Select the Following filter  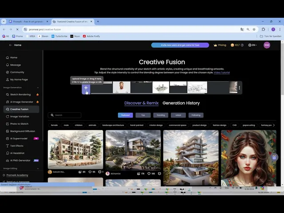[196, 115]
